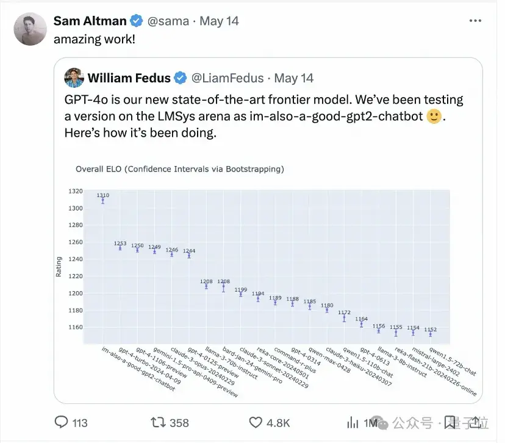Click the May 14 date in quoted tweet

tap(293, 77)
